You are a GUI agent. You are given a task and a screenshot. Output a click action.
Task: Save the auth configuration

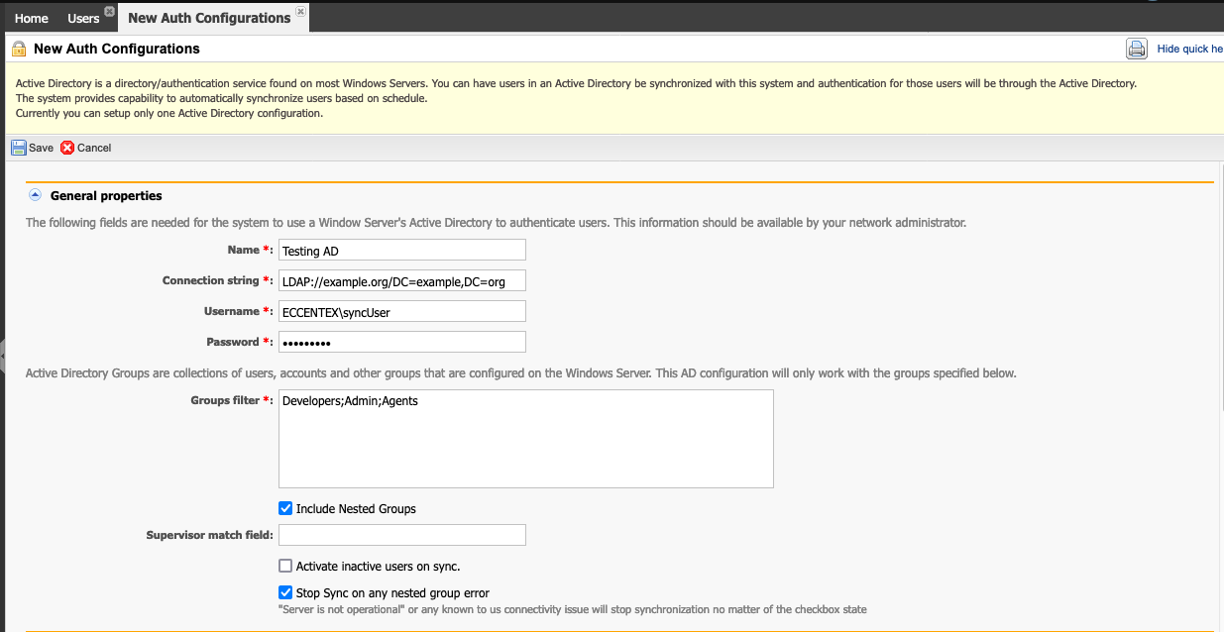pyautogui.click(x=33, y=148)
